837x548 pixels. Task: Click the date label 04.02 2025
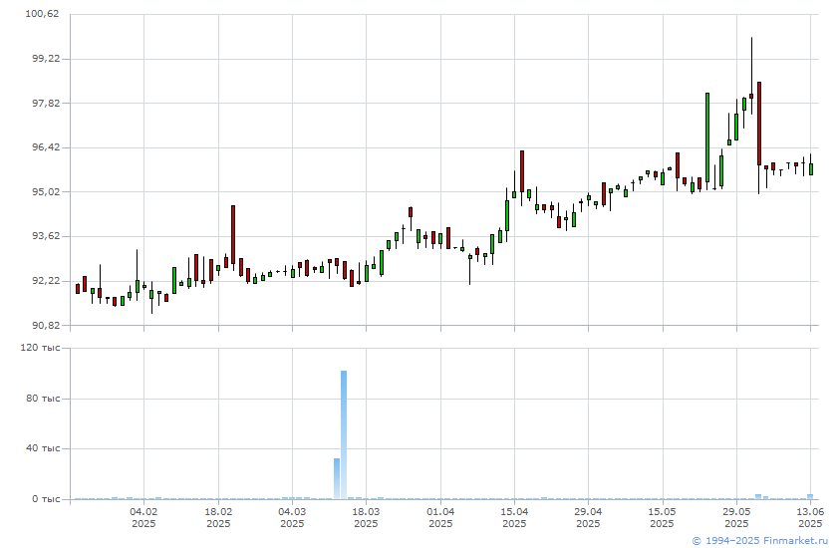click(x=143, y=517)
